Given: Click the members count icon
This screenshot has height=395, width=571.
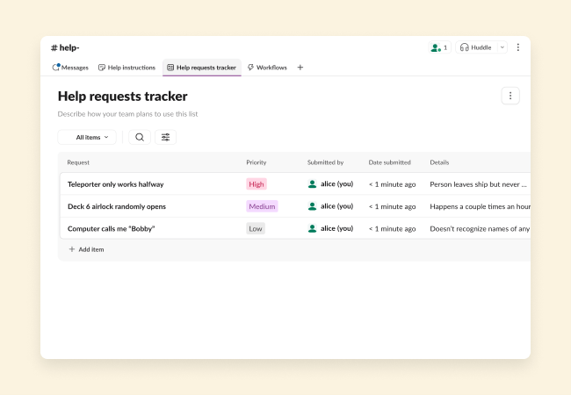Looking at the screenshot, I should (x=438, y=47).
